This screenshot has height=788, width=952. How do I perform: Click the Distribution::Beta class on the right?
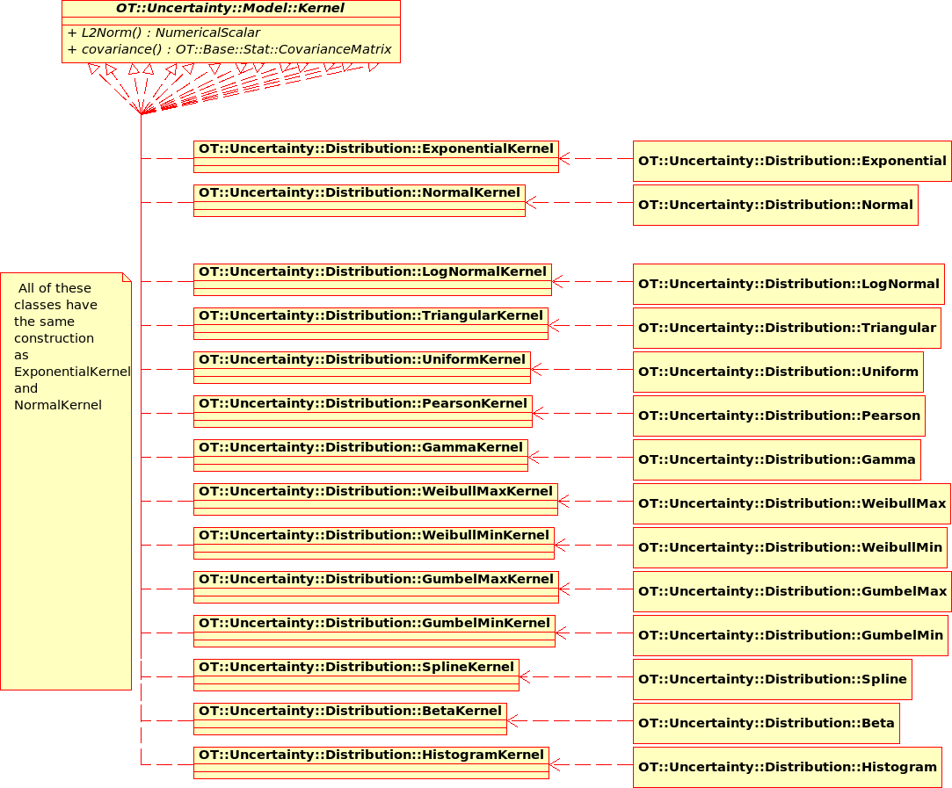click(x=766, y=723)
